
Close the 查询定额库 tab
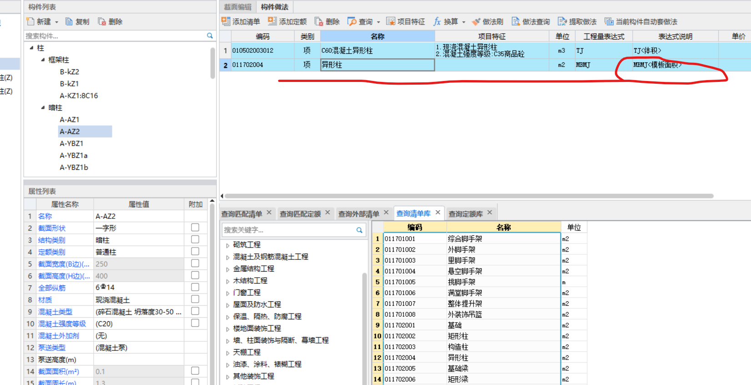(490, 213)
